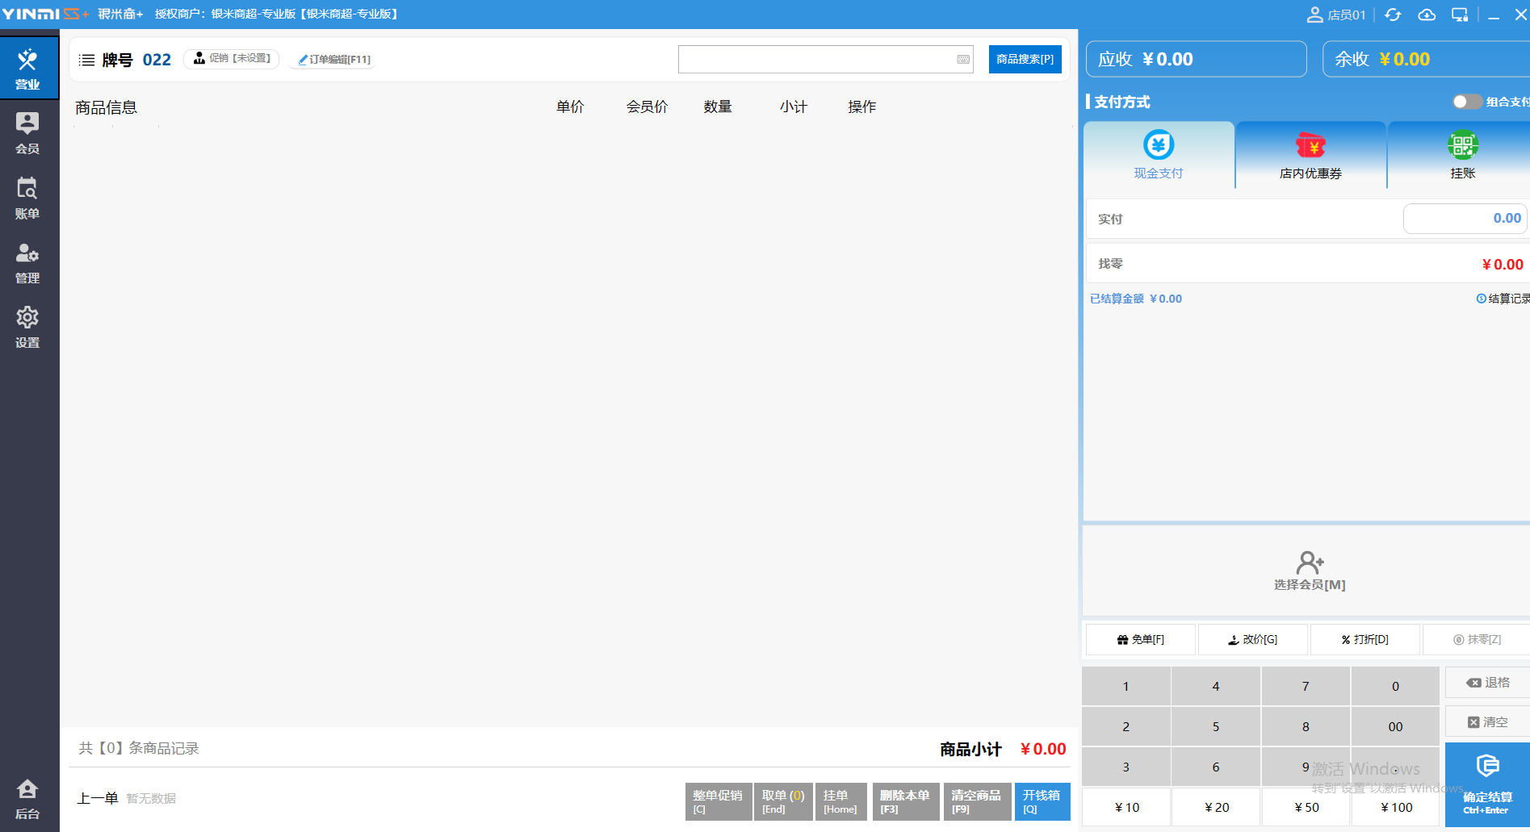Viewport: 1530px width, 832px height.
Task: Click the on-screen keyboard icon in search box
Action: (x=963, y=60)
